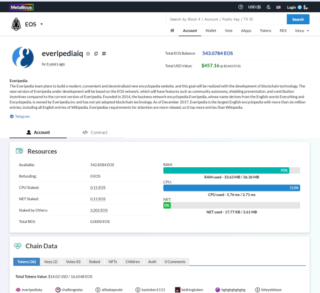This screenshot has height=293, width=320.
Task: Click the bgbgbgbgbgbg token icon
Action: 217,290
